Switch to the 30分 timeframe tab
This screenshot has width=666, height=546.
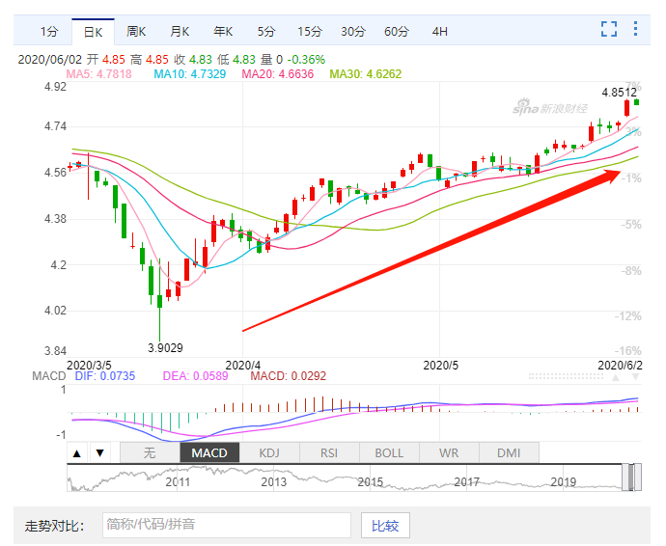click(353, 31)
